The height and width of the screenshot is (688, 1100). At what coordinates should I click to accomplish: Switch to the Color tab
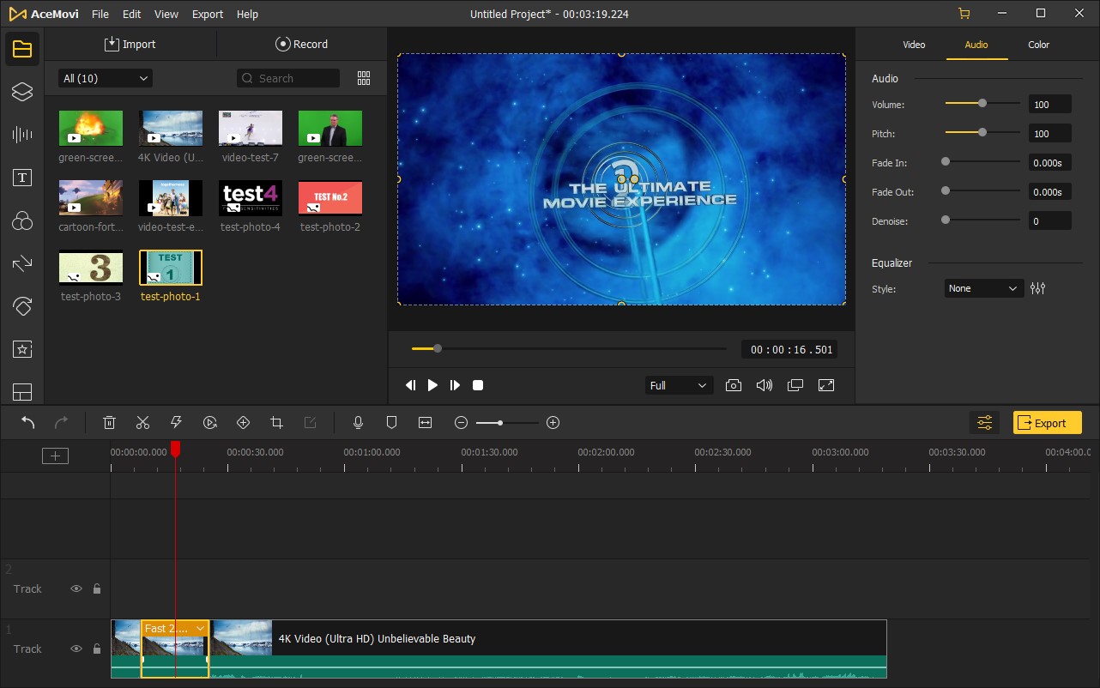[1038, 45]
